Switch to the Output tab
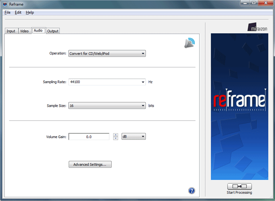The height and width of the screenshot is (201, 275). (53, 31)
